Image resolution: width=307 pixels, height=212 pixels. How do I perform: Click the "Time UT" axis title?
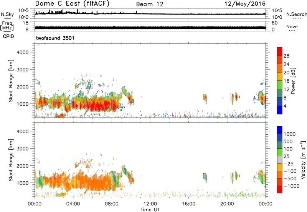150,210
